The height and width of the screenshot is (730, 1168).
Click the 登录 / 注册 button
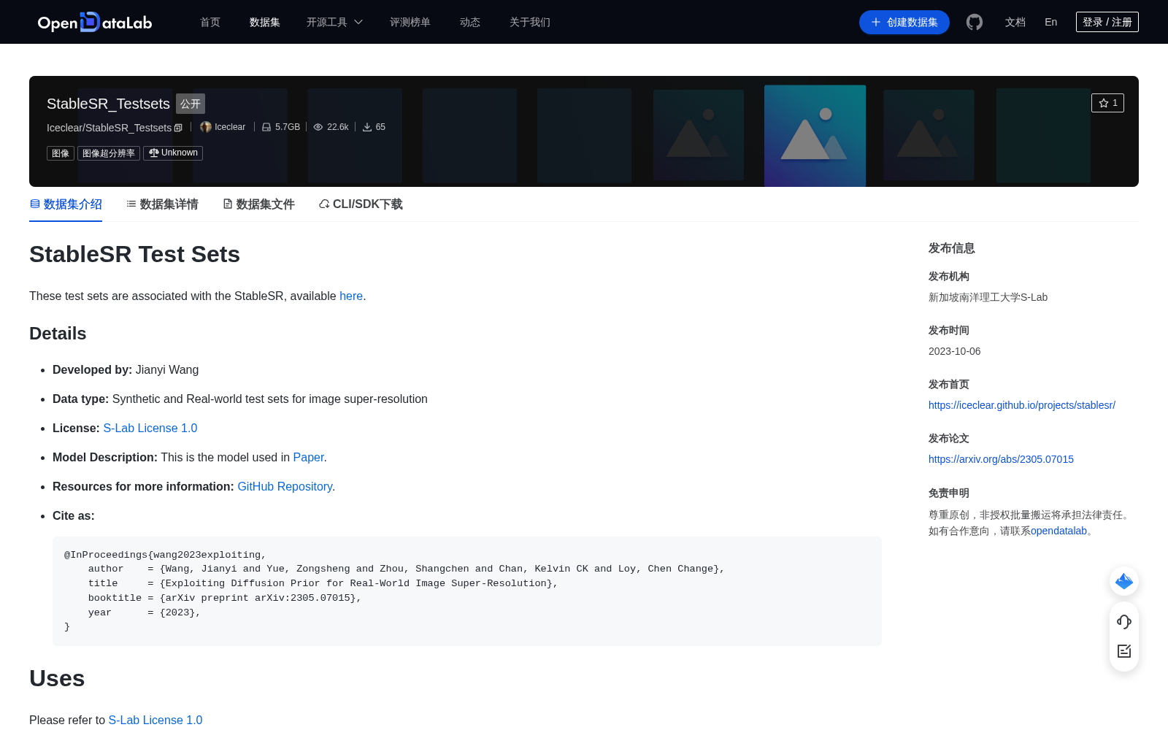point(1107,22)
